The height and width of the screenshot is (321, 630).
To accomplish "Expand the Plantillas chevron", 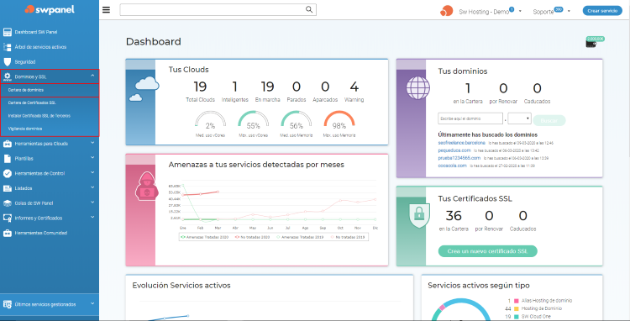I will [92, 157].
